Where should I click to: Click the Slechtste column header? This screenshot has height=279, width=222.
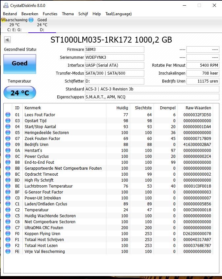[142, 108]
